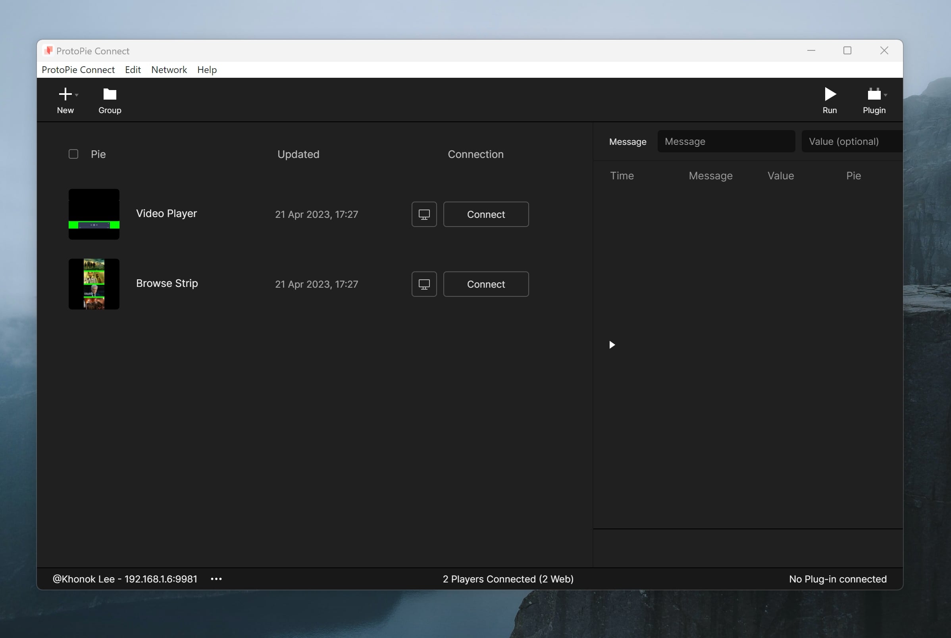Screen dimensions: 951x638
Task: Click the Group folder icon
Action: coord(109,94)
